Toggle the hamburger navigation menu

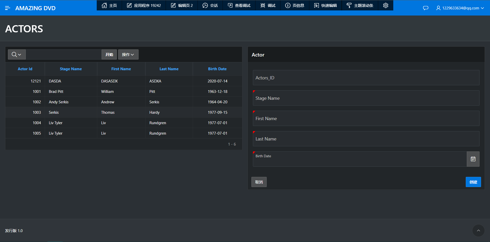pos(8,8)
